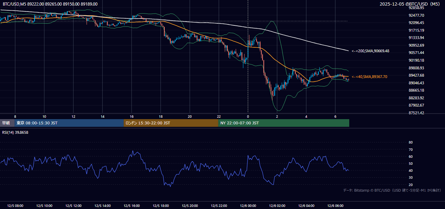This screenshot has width=445, height=209.
Task: Click price axis value 90952.69
Action: 416,45
